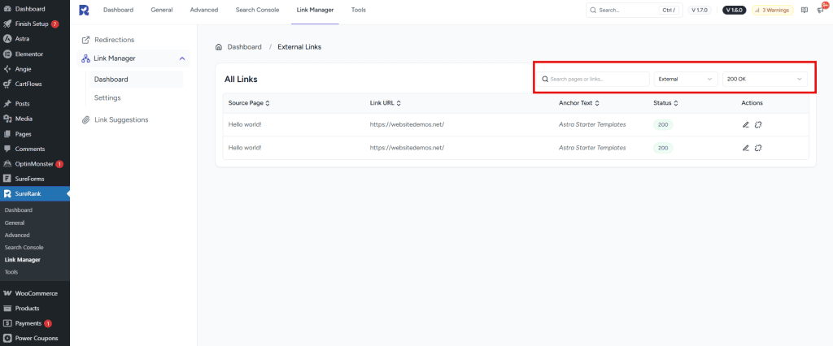Viewport: 833px width, 346px height.
Task: Open the knowledge base book icon
Action: (x=805, y=10)
